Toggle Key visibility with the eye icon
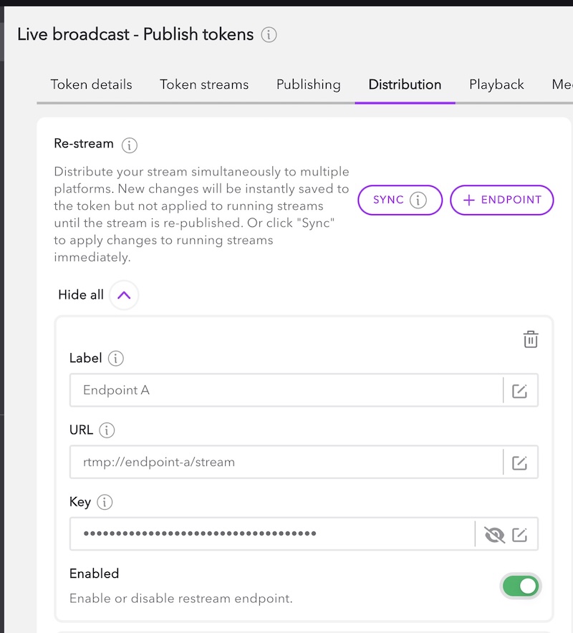573x633 pixels. coord(494,534)
